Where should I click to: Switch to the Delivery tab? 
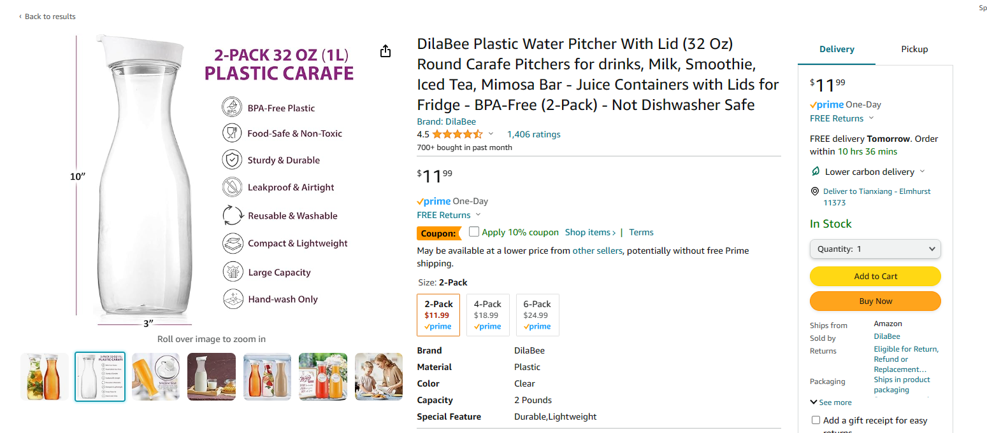coord(837,50)
